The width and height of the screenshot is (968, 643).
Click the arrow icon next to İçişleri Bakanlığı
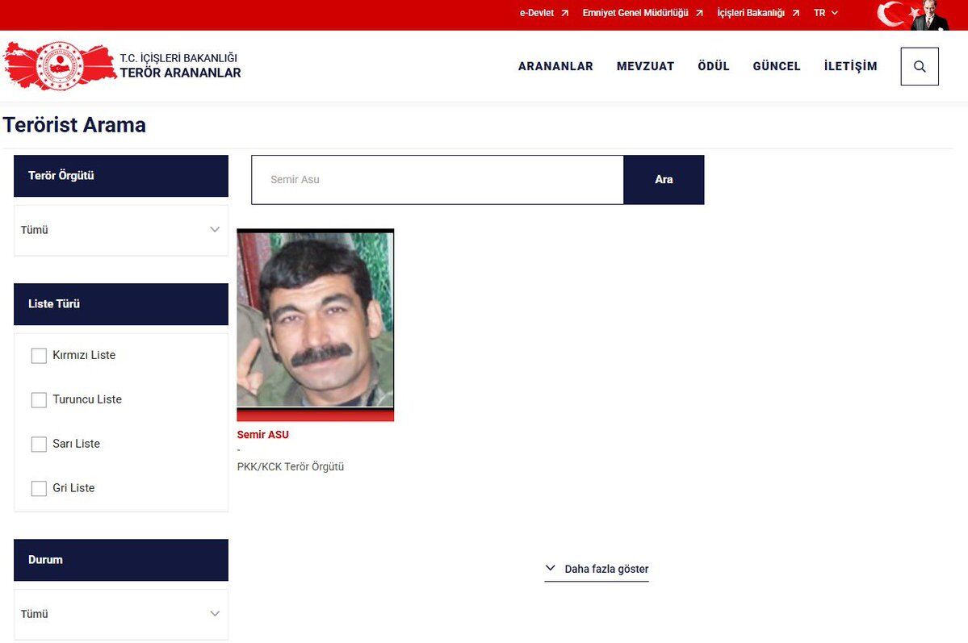point(795,13)
